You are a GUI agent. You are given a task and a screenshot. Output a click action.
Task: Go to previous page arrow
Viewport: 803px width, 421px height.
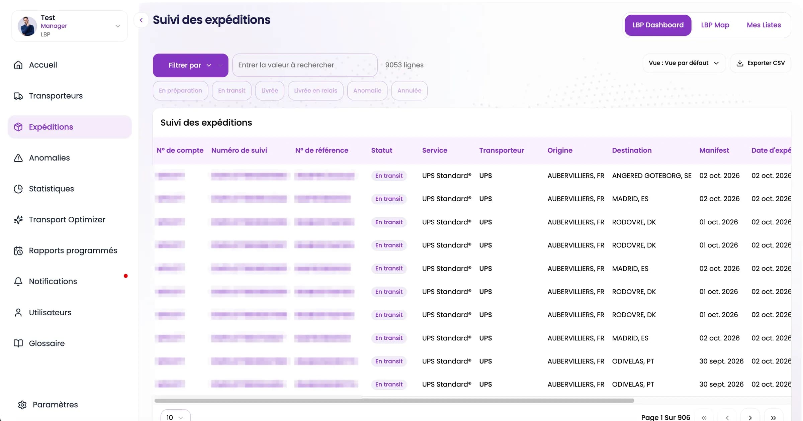point(727,417)
